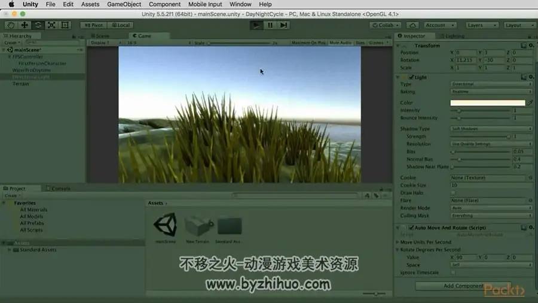Open Auto Move And Rotate gear menu

click(531, 228)
